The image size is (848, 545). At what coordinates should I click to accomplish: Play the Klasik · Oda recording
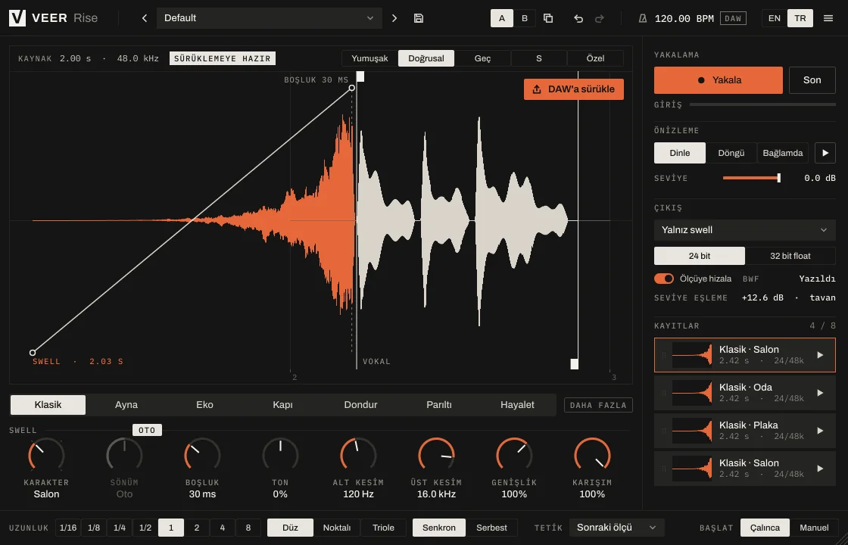pyautogui.click(x=821, y=393)
